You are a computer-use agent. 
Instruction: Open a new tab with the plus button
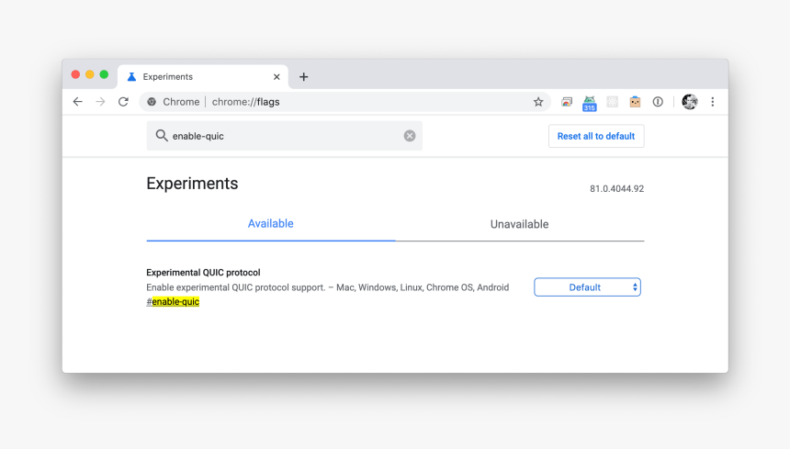pos(304,77)
